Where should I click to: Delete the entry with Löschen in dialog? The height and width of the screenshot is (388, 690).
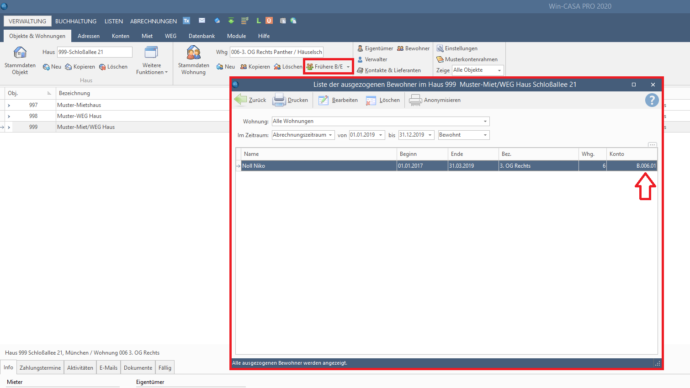pos(383,100)
